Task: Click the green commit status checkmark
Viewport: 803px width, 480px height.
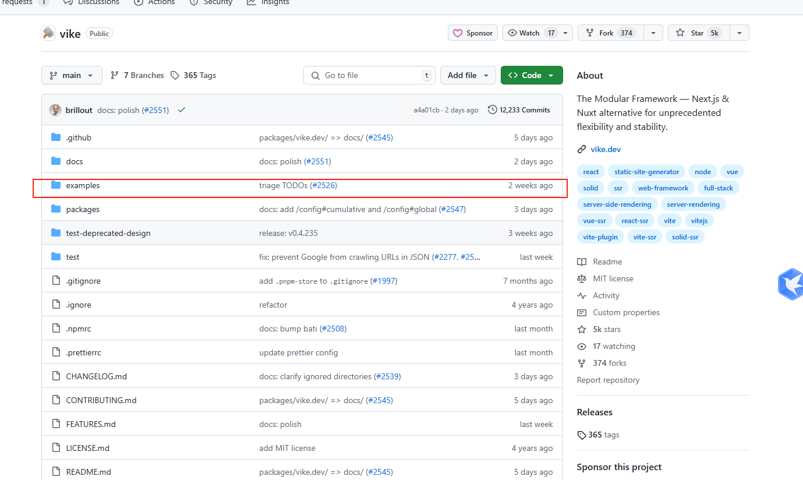Action: (x=182, y=110)
